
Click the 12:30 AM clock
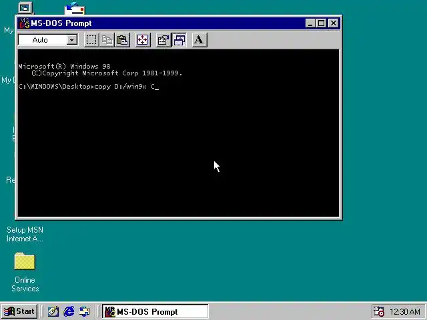405,311
